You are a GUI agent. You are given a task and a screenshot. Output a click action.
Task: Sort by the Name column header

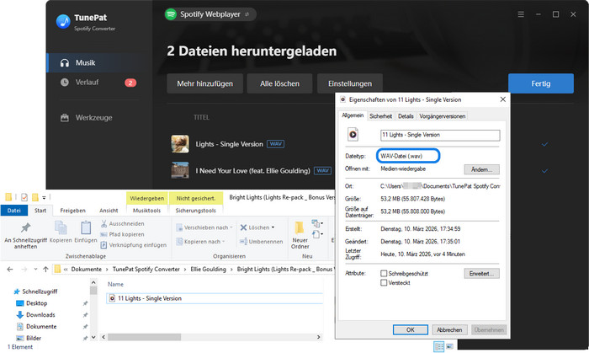coord(116,284)
